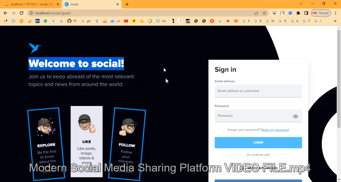341x182 pixels.
Task: Open the MATLAB bookmark
Action: (228, 21)
